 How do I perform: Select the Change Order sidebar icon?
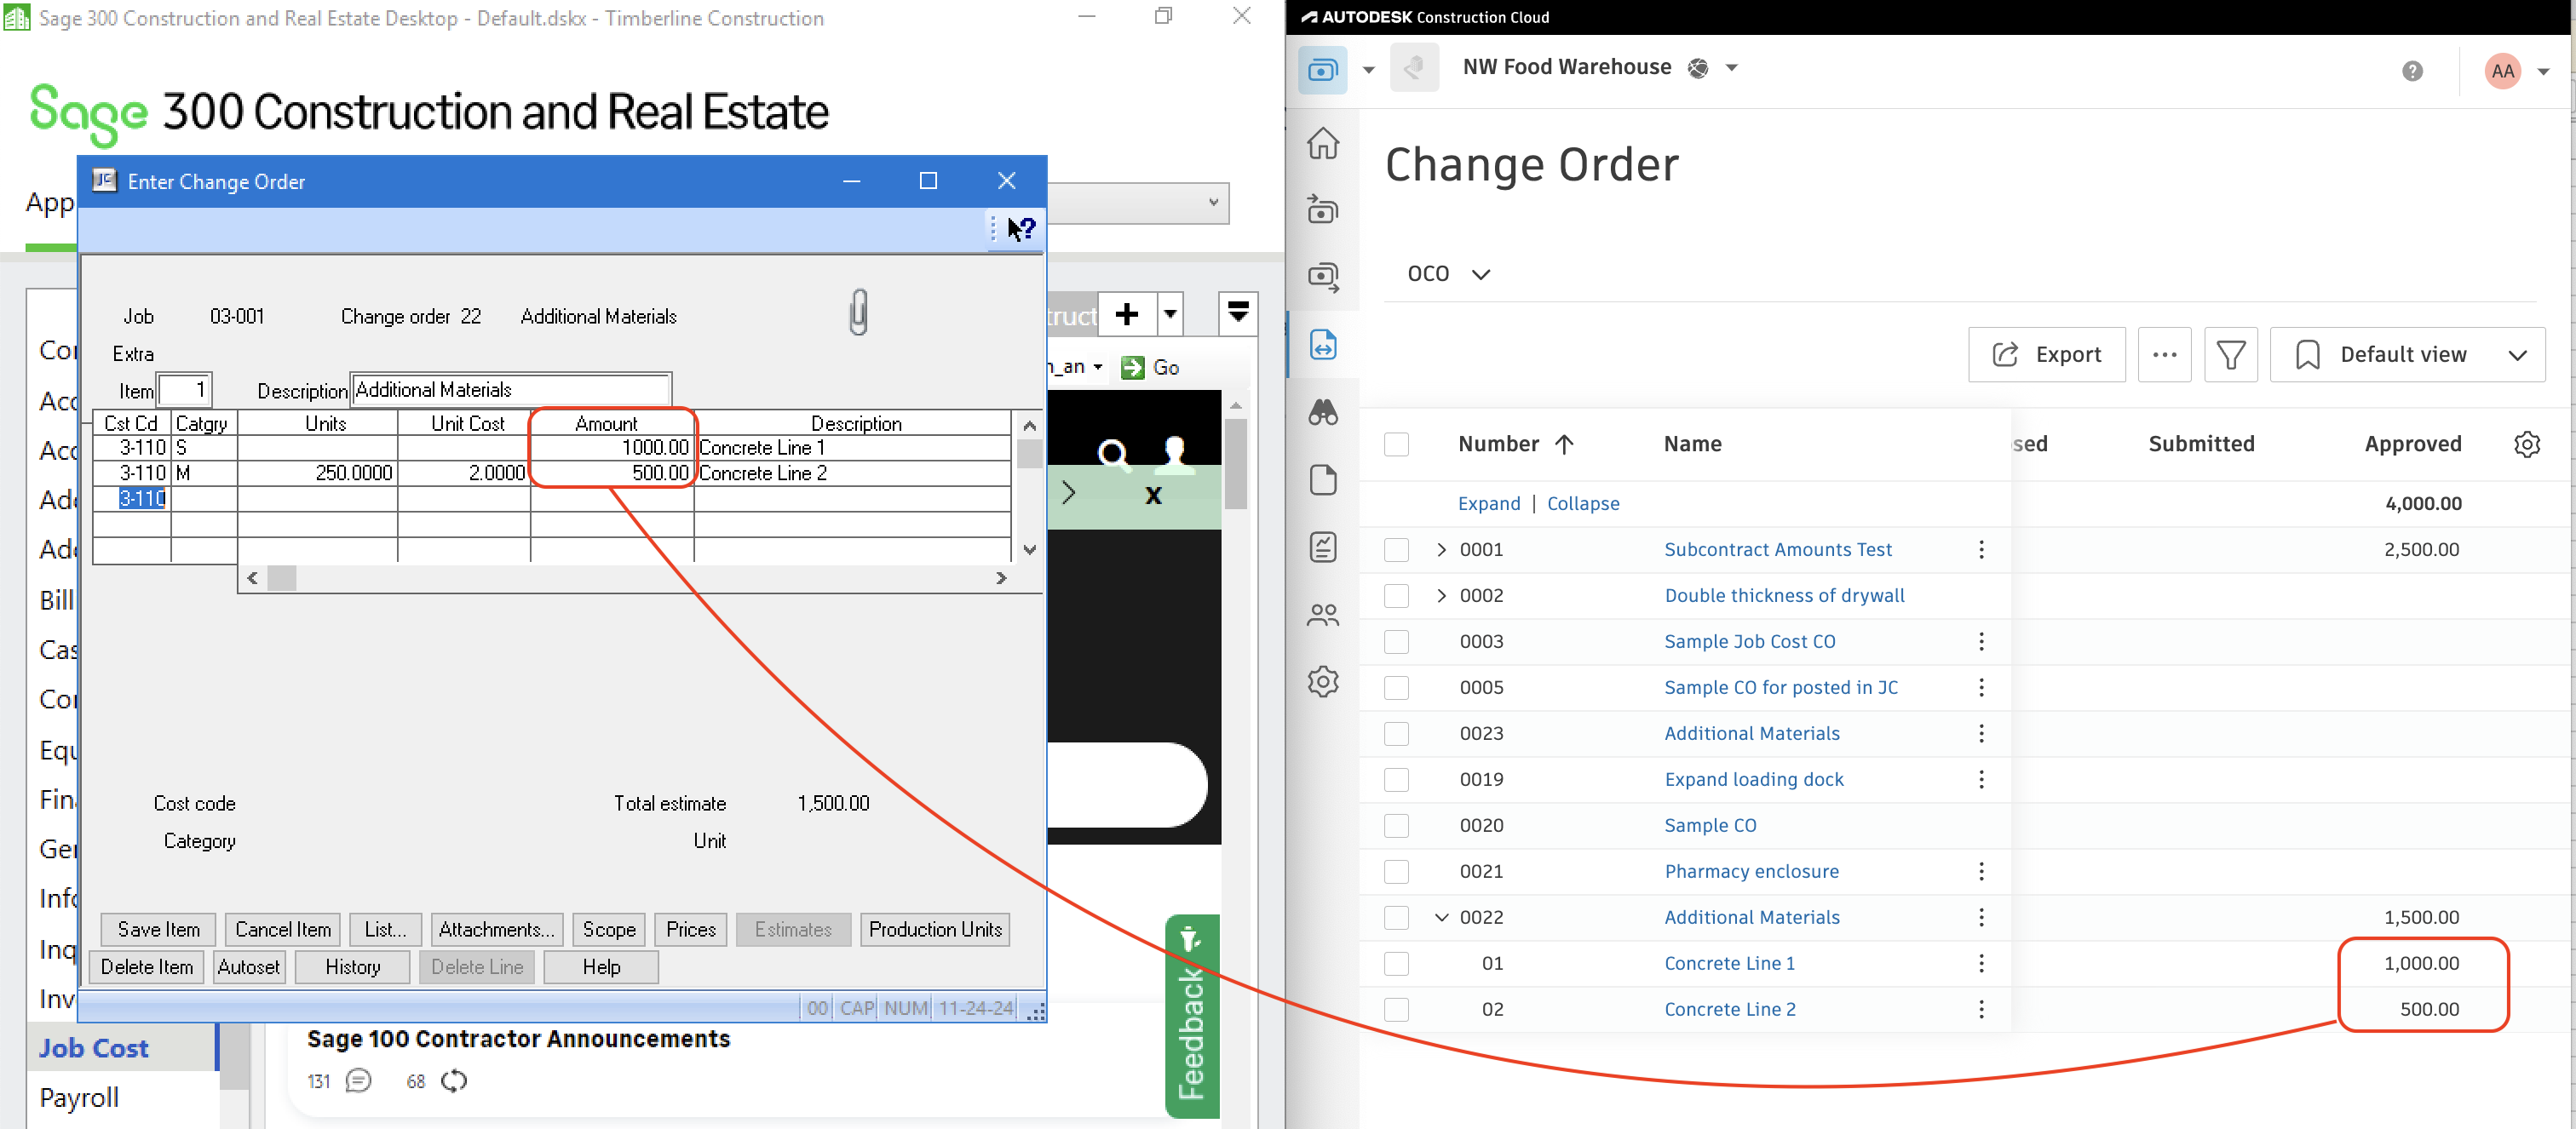(1323, 345)
